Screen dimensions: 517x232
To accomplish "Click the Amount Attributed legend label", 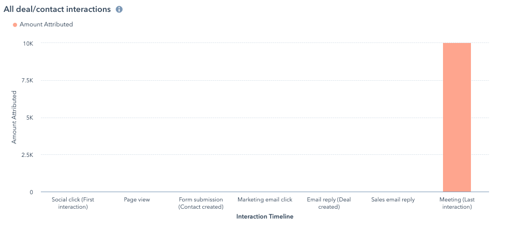I will tap(46, 24).
